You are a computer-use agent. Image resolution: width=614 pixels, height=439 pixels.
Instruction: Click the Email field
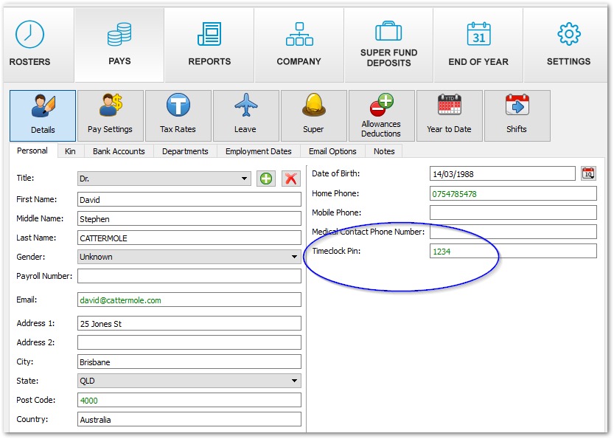(189, 300)
